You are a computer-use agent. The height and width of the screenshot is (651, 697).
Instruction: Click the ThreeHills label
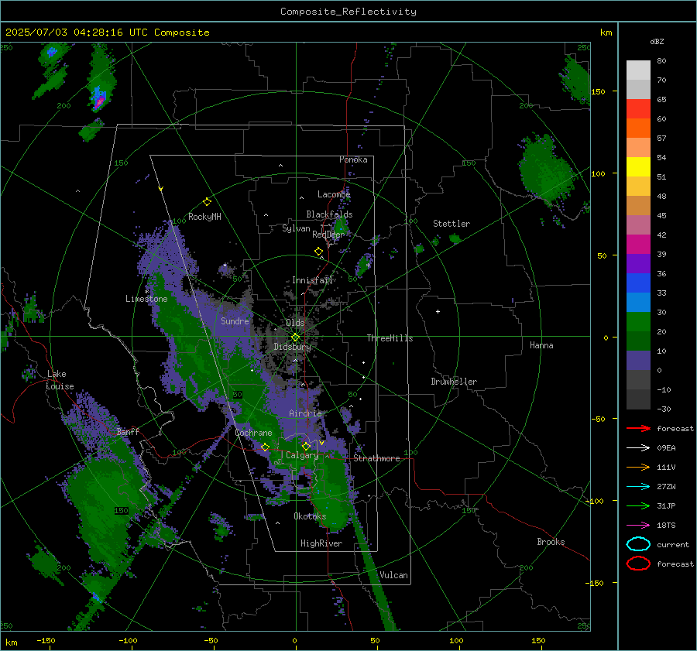tap(390, 338)
